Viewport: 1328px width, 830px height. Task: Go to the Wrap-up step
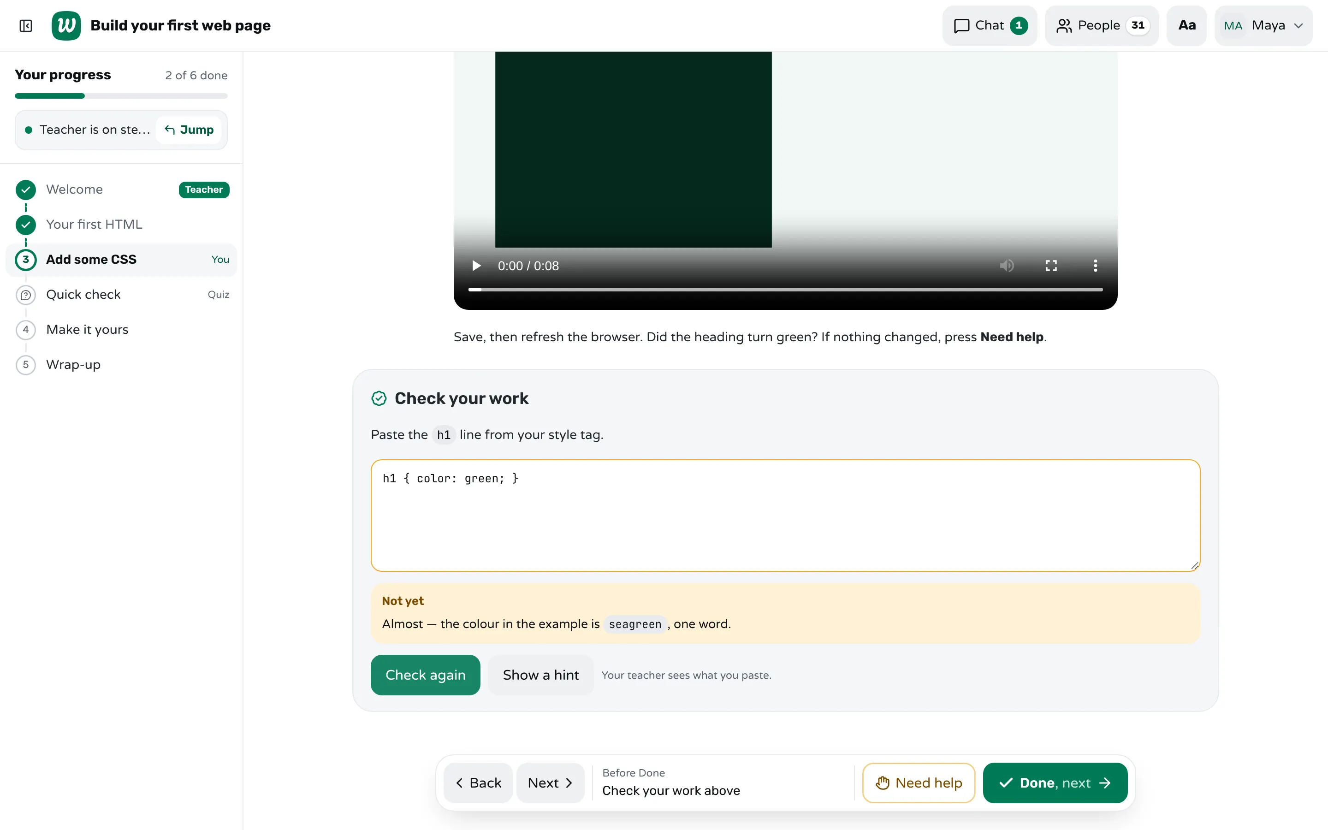tap(121, 365)
